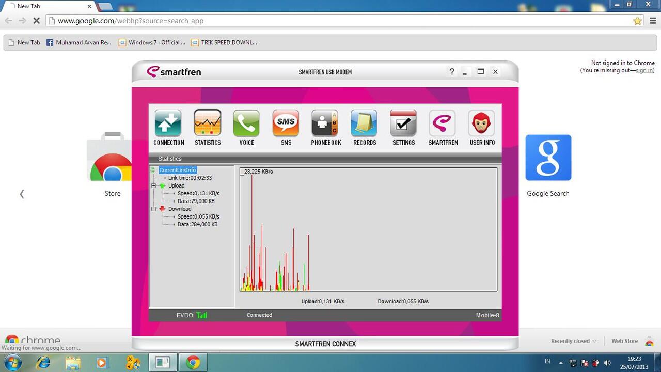Open the Settings checkbox-calendar icon

click(403, 123)
